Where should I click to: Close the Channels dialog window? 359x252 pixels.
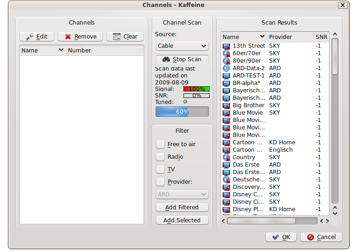pyautogui.click(x=343, y=5)
